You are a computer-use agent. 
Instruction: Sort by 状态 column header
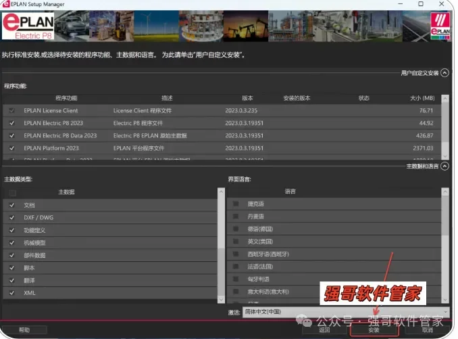click(x=364, y=98)
